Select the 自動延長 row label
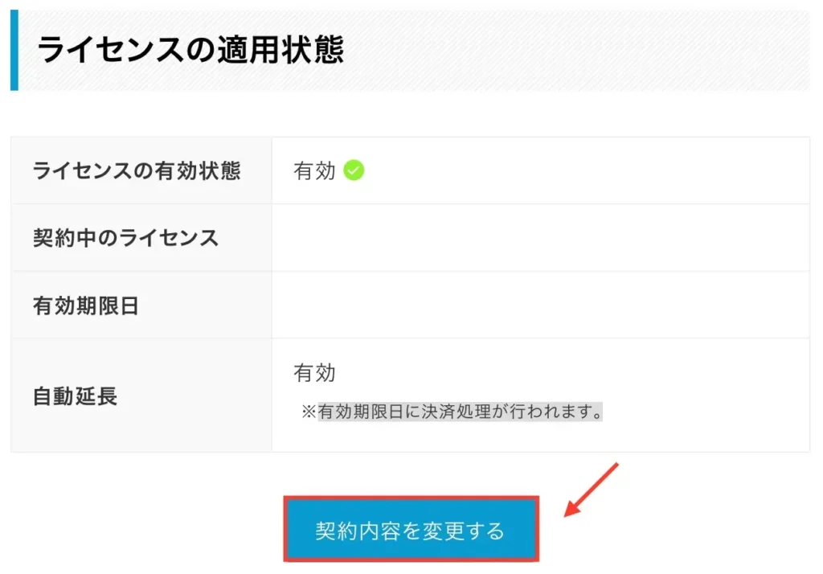The height and width of the screenshot is (574, 823). [x=75, y=396]
